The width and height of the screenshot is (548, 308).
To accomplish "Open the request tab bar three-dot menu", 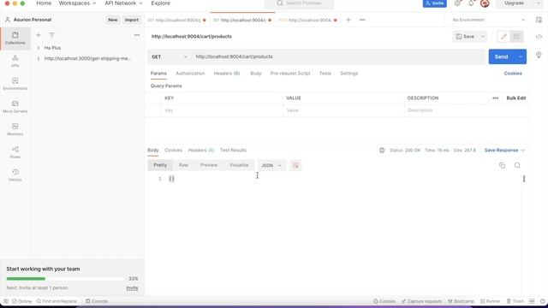I will point(362,20).
